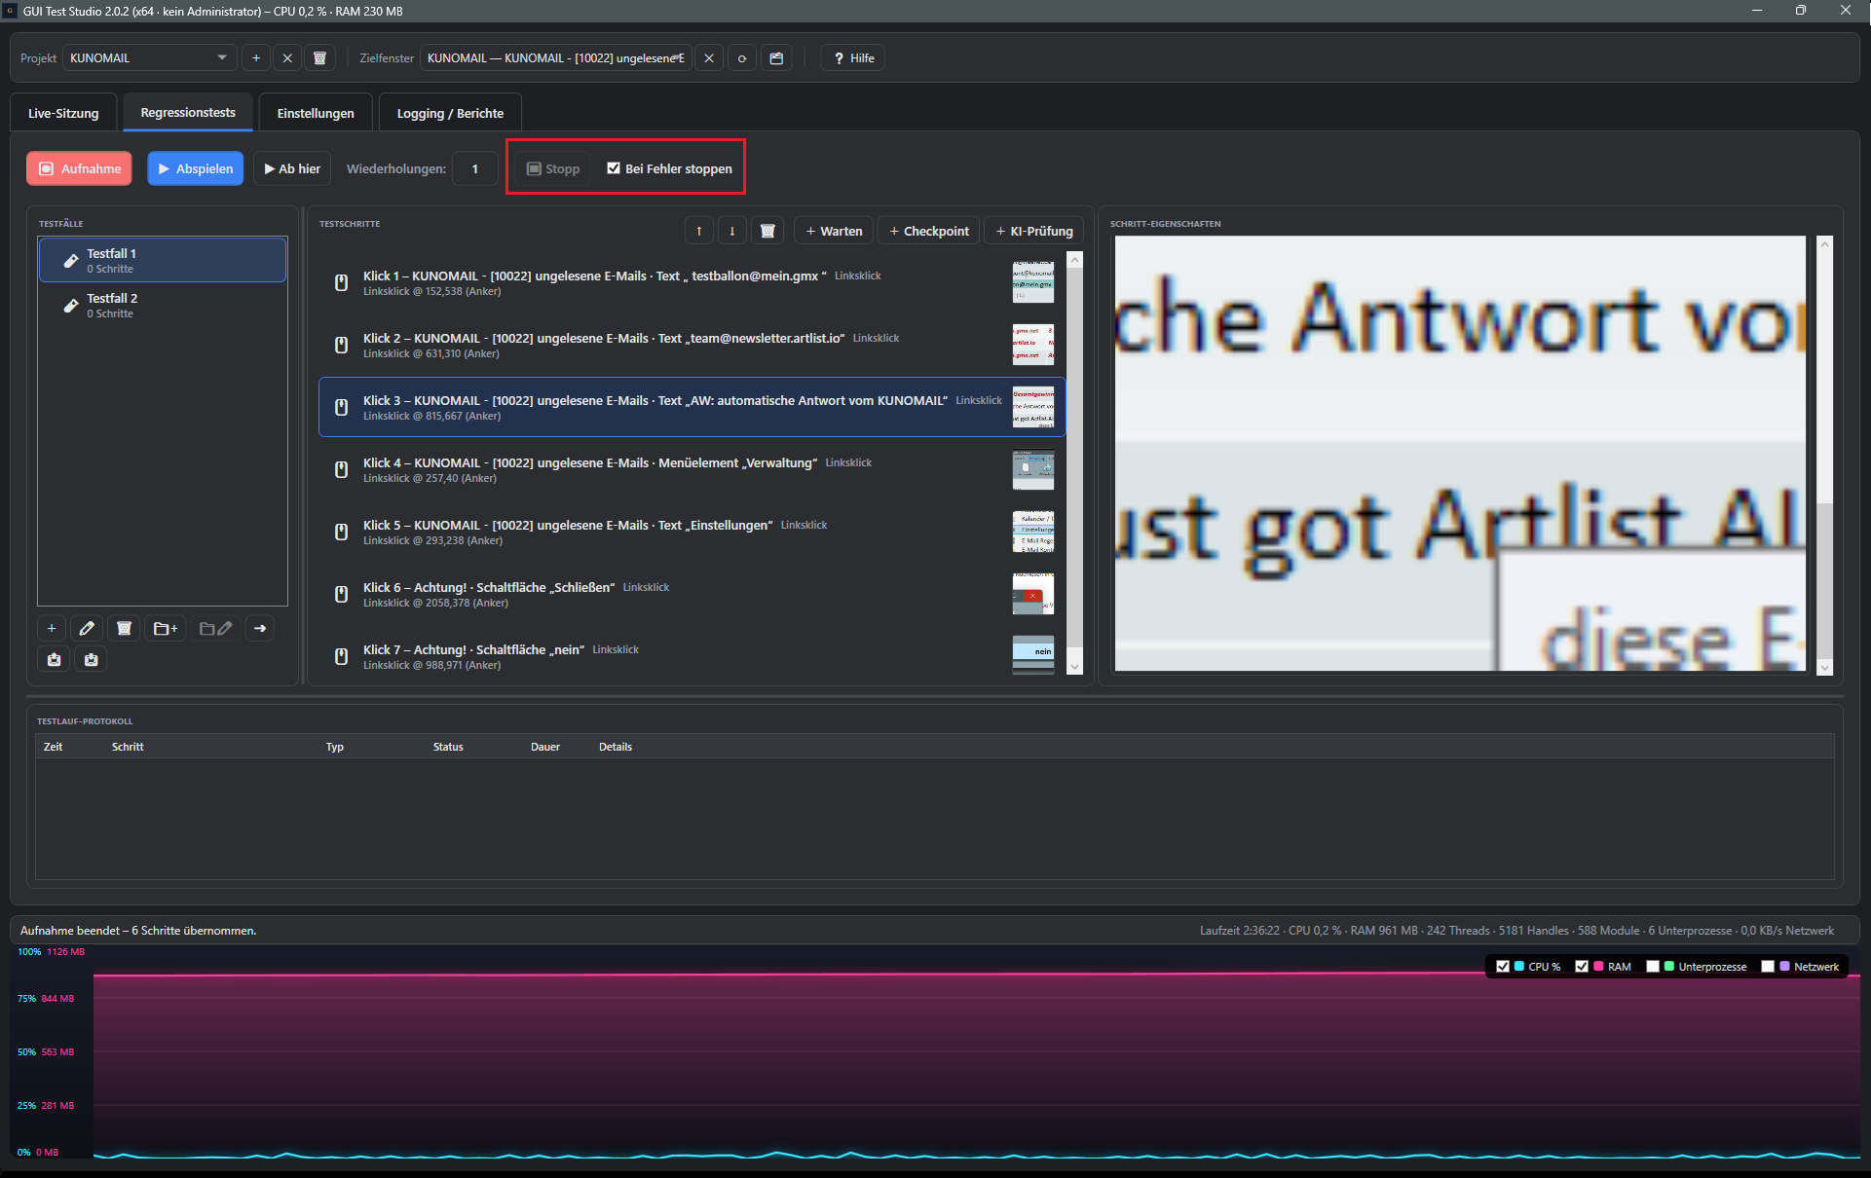
Task: Select step Klick 5 Text Einstellungen
Action: click(692, 533)
